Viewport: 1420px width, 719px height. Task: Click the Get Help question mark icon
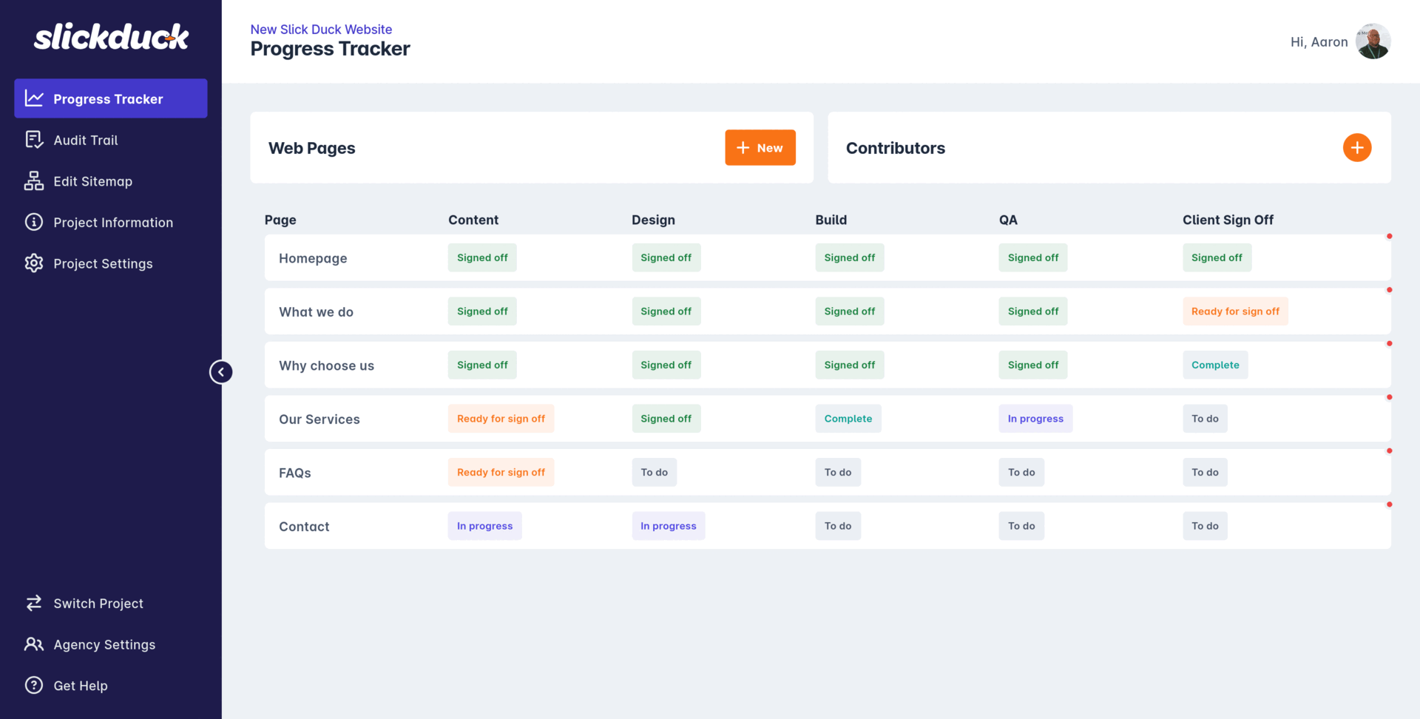(x=34, y=685)
